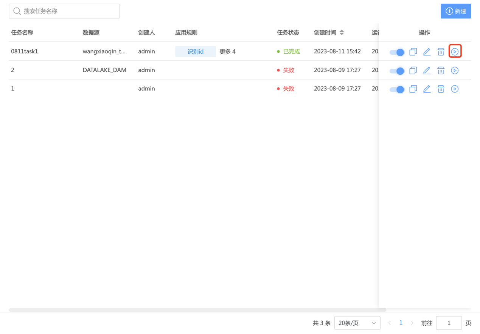Viewport: 480px width, 334px height.
Task: Sort by 创建时间 column arrows
Action: tap(342, 32)
